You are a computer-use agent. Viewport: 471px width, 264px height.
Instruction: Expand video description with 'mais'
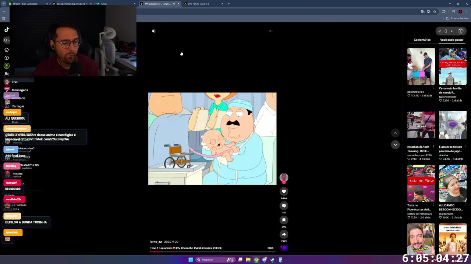270,248
